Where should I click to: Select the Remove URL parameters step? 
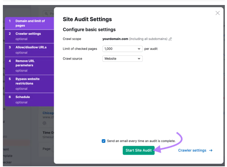tap(29, 66)
